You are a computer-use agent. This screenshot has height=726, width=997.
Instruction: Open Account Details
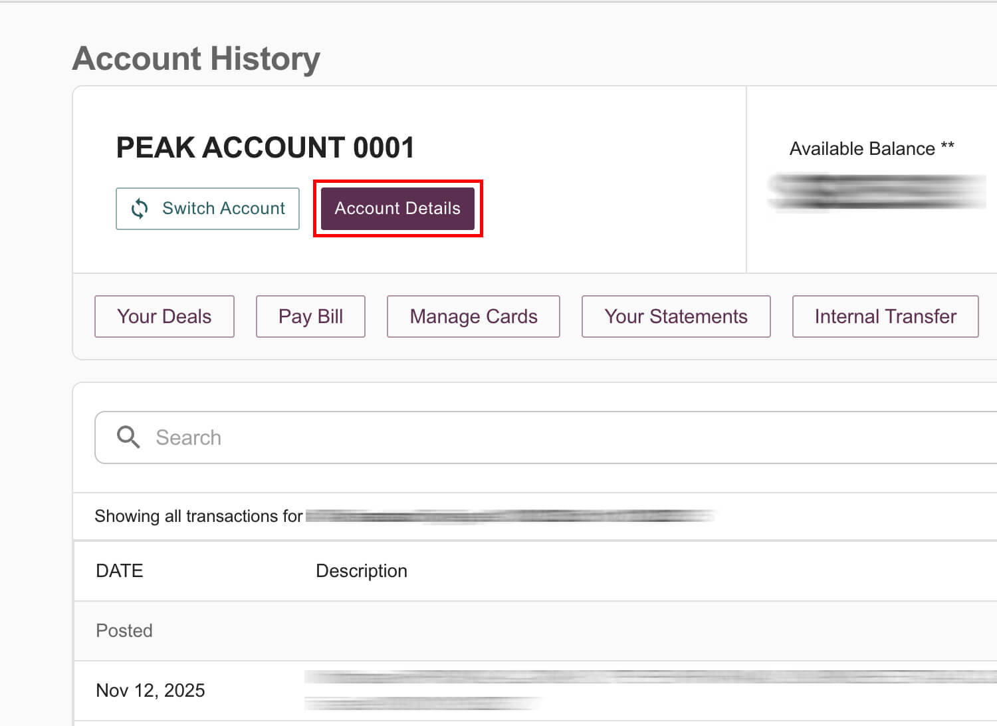(397, 208)
